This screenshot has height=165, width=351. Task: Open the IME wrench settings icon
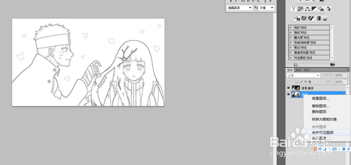[349, 149]
